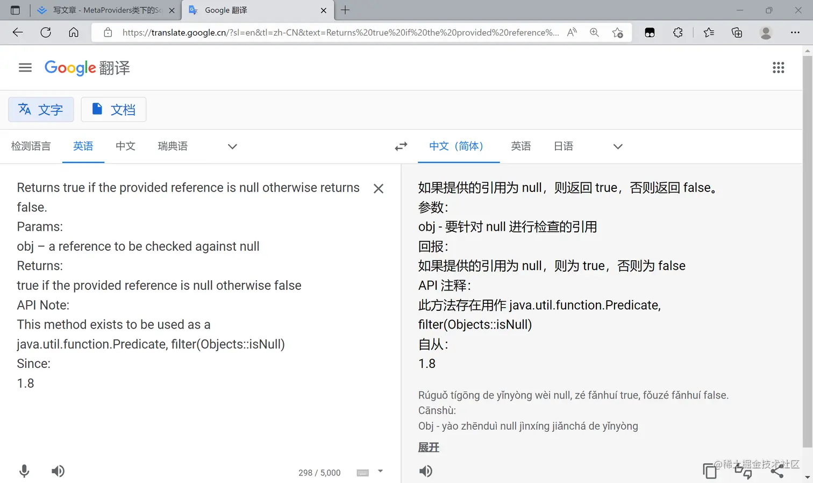Switch to the 文档 (Documents) translation mode

click(113, 110)
